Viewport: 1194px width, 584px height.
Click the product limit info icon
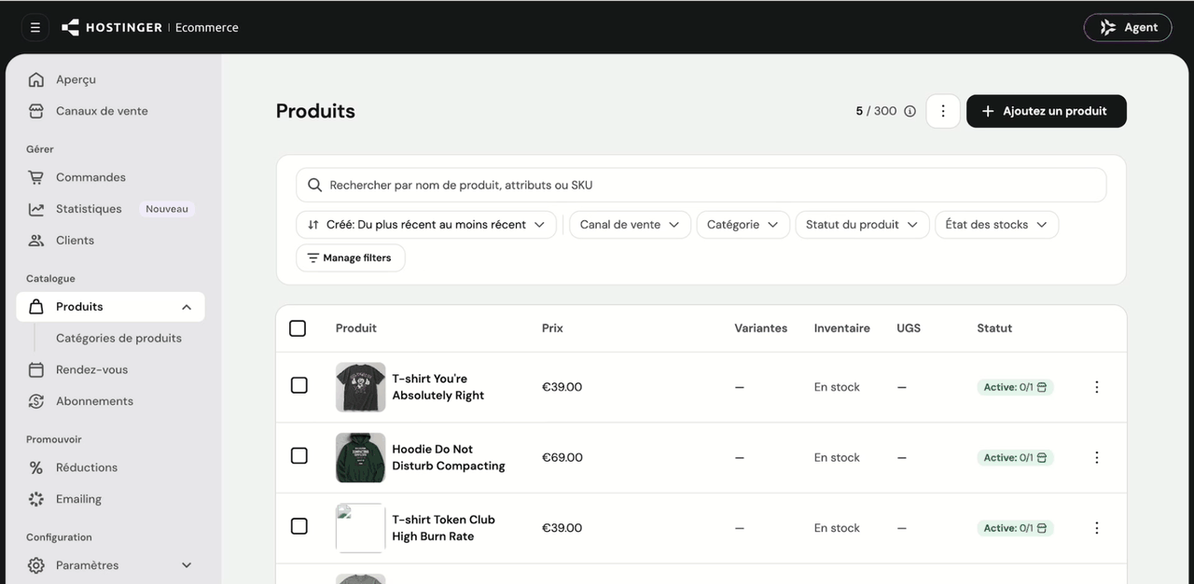(x=909, y=111)
